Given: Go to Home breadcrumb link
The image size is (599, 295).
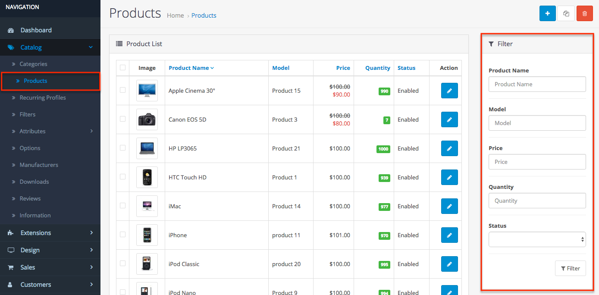Looking at the screenshot, I should pyautogui.click(x=176, y=16).
